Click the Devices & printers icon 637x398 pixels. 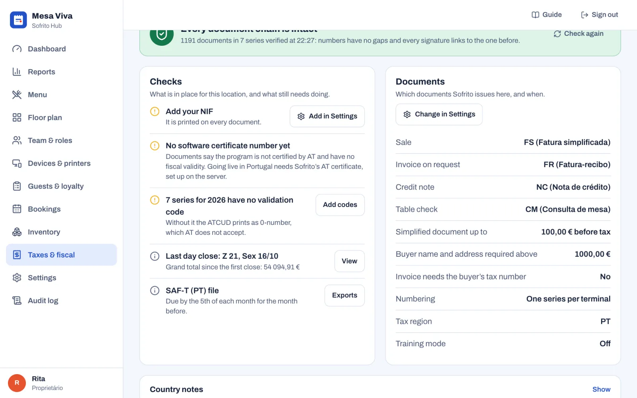pyautogui.click(x=17, y=163)
